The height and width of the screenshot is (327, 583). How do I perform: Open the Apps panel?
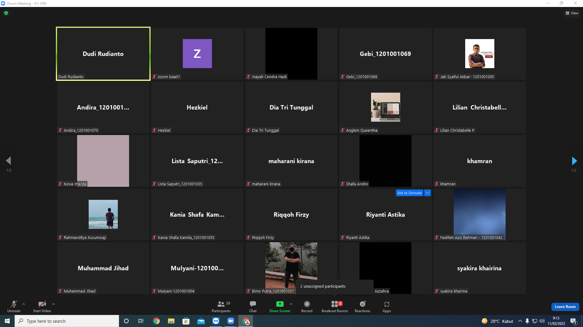pos(387,306)
